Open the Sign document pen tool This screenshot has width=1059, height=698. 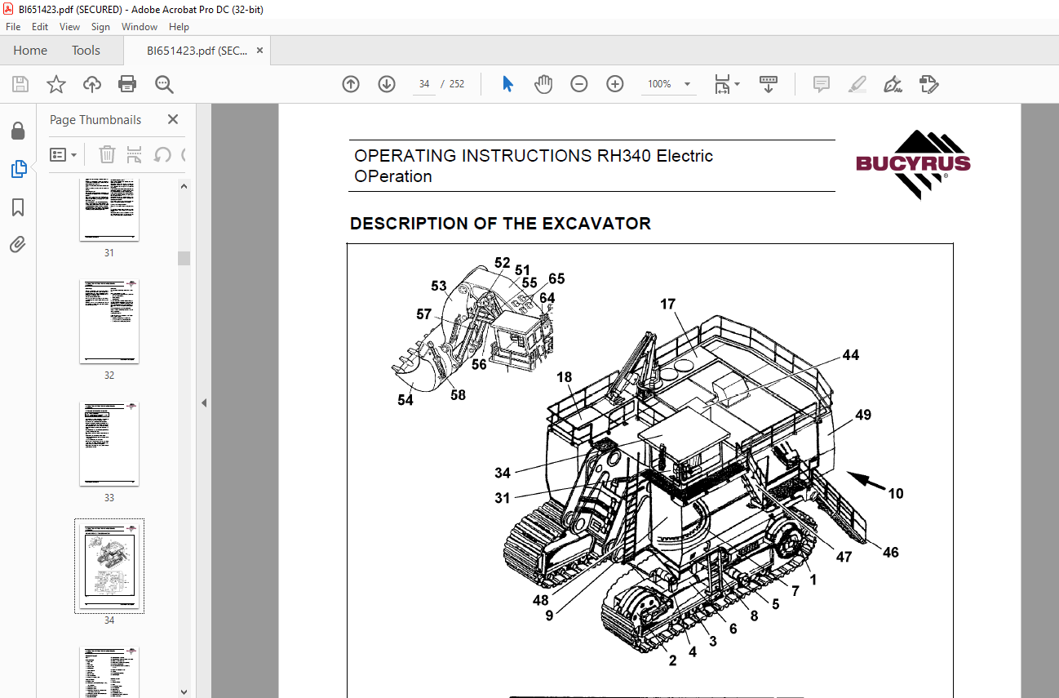(x=893, y=84)
